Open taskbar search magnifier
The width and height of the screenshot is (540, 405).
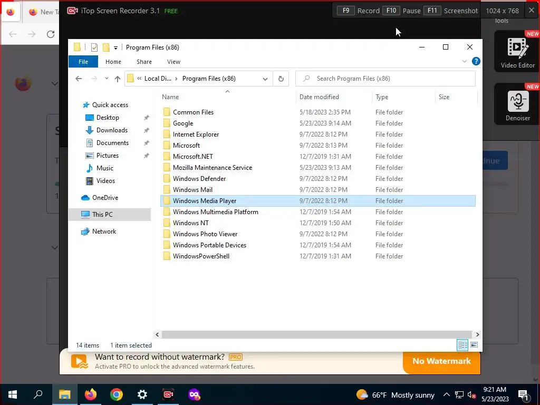pyautogui.click(x=38, y=394)
